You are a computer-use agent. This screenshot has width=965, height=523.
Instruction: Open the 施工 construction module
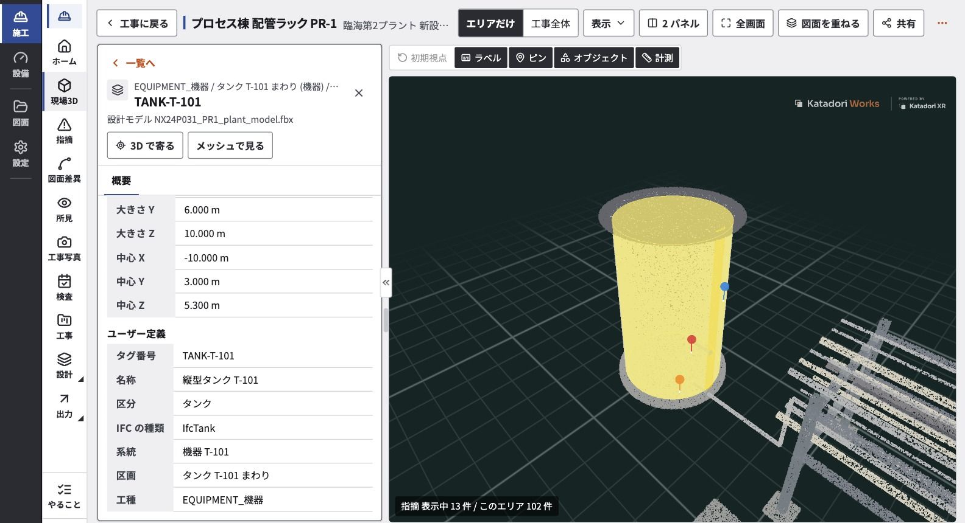[x=21, y=23]
